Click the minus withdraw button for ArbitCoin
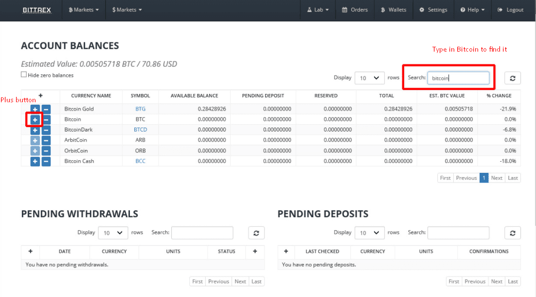 [x=46, y=140]
